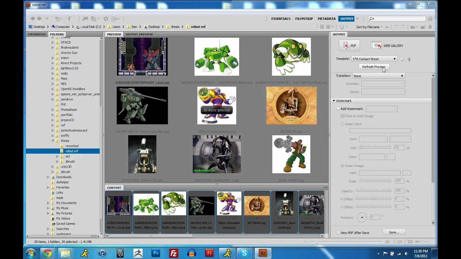The image size is (461, 259).
Task: Open the Output Preview tab
Action: (139, 35)
